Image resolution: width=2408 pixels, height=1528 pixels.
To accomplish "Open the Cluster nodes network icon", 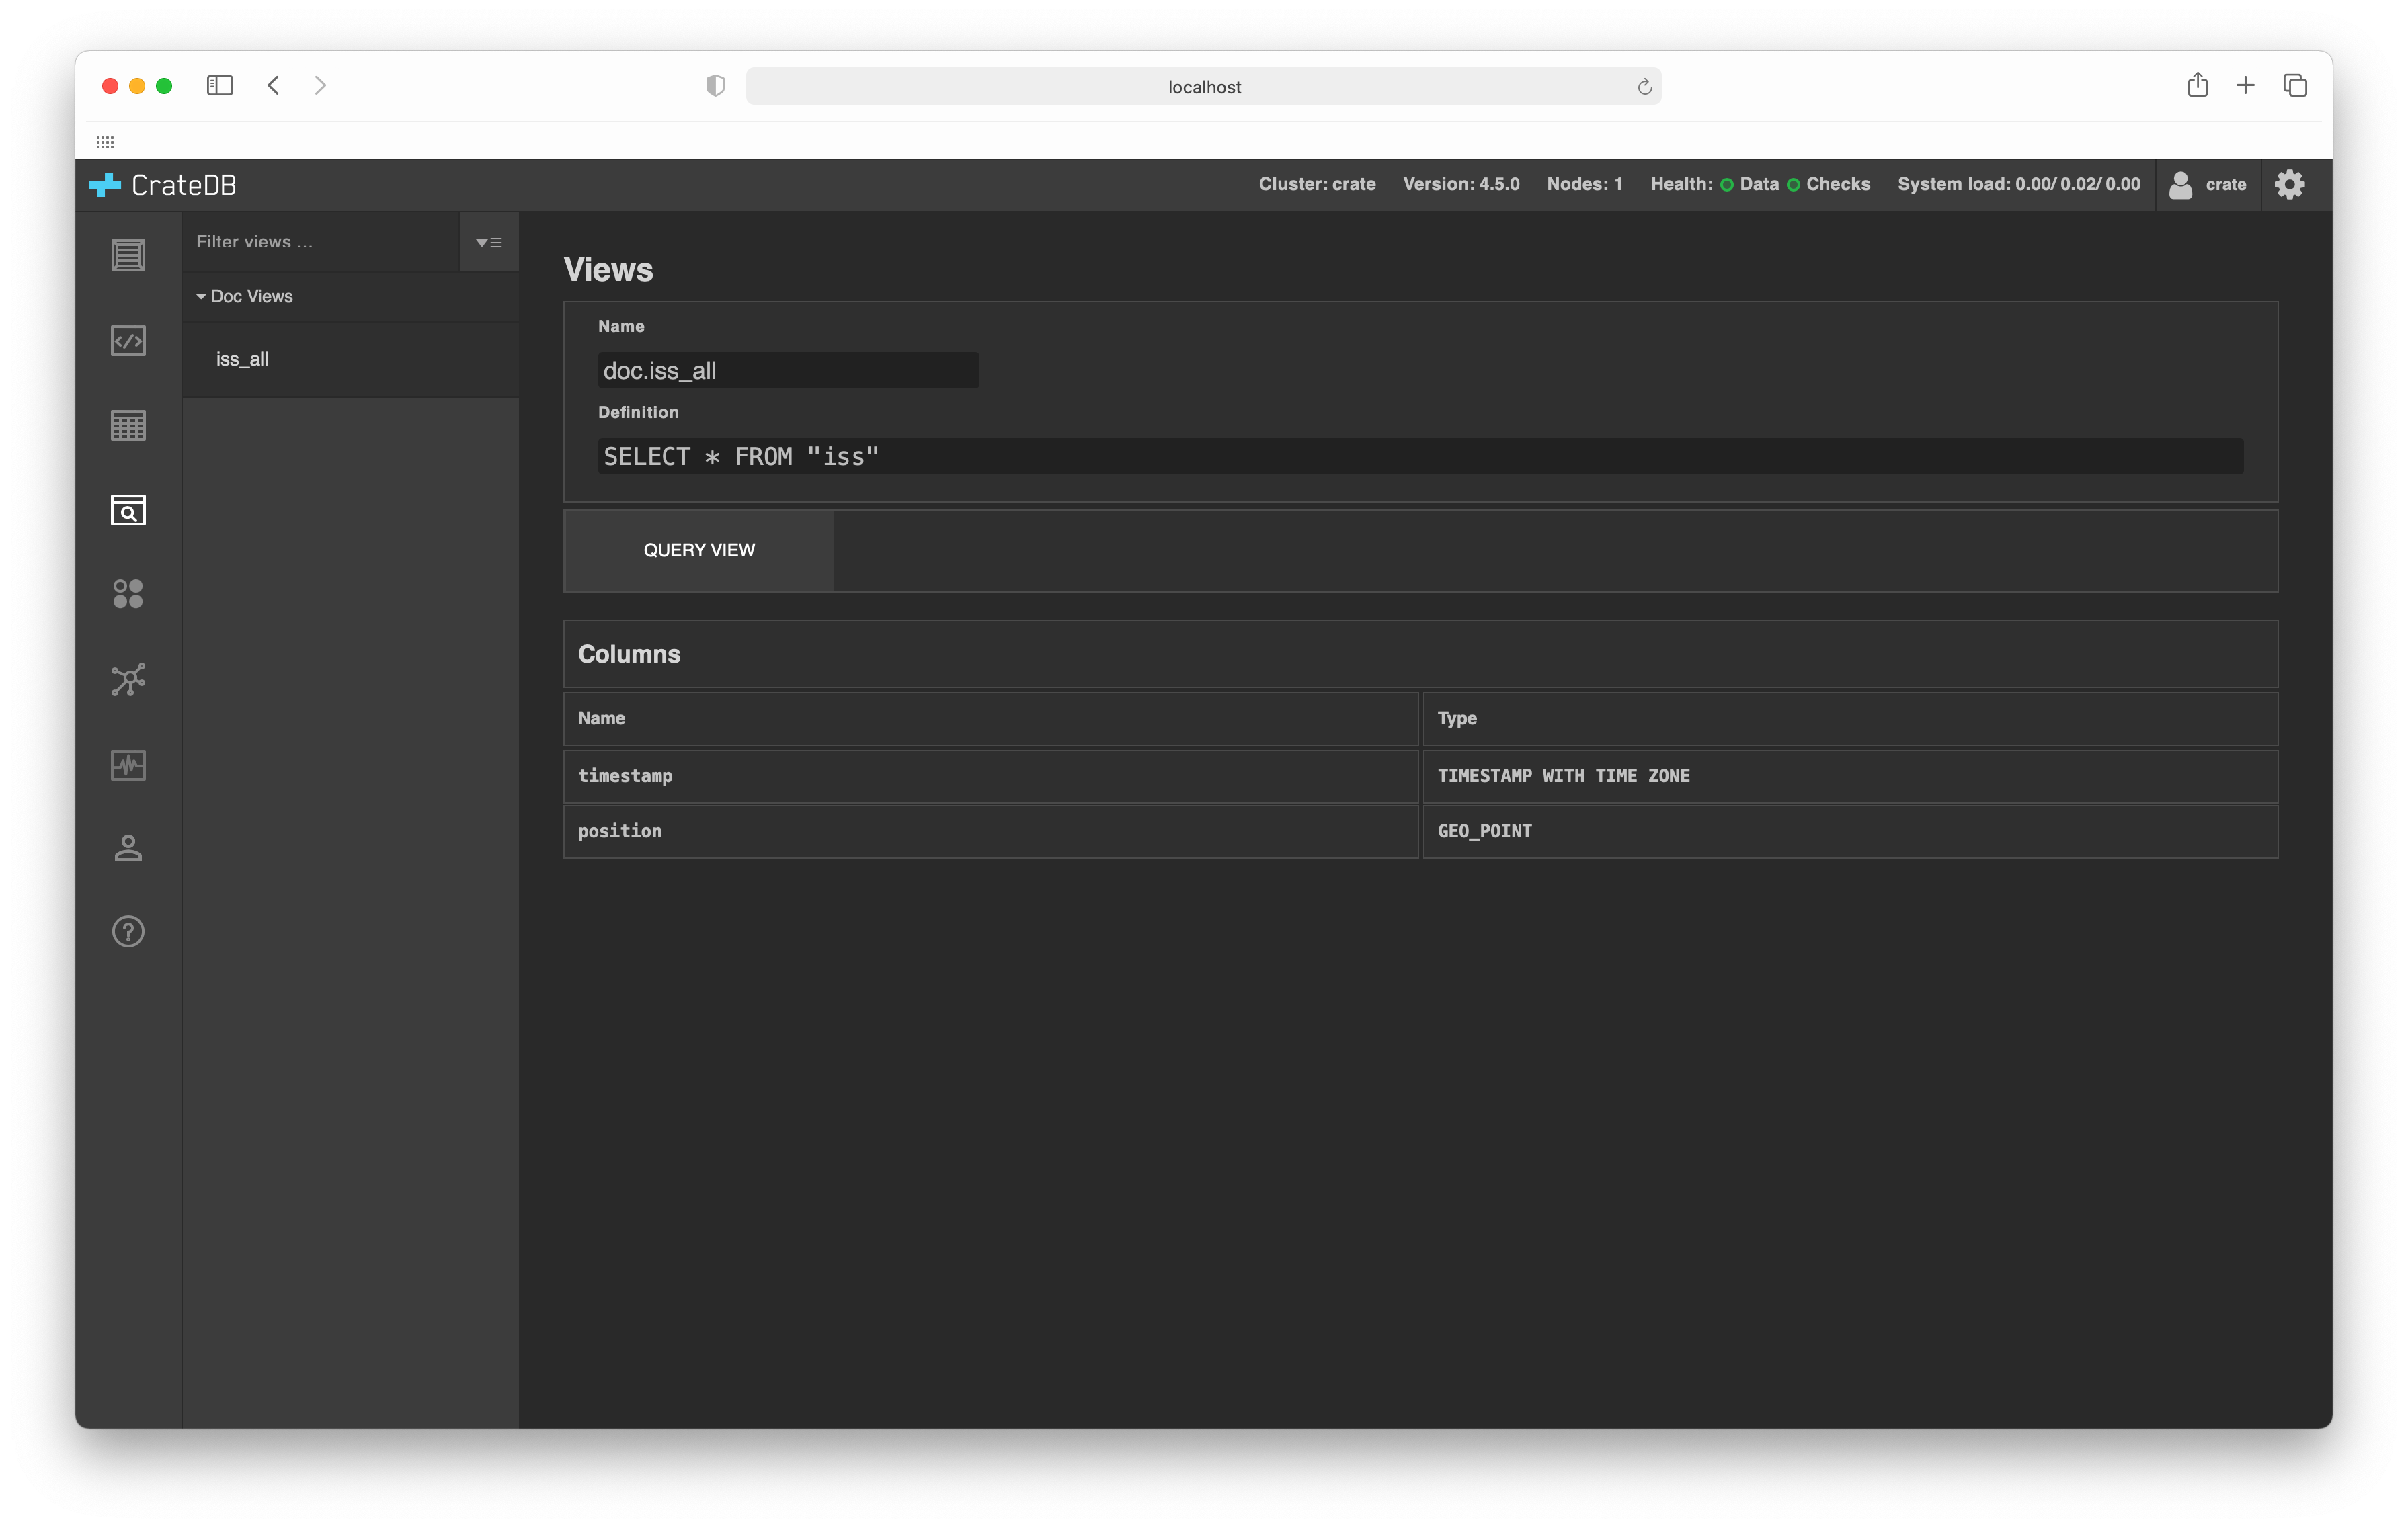I will pyautogui.click(x=128, y=679).
